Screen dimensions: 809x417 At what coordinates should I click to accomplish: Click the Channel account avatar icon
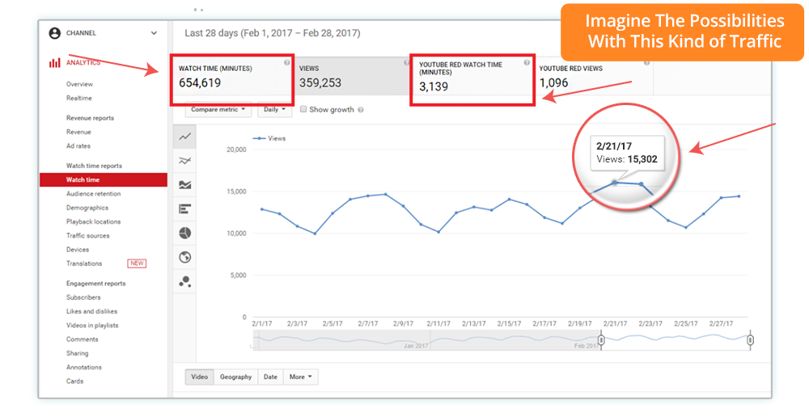(54, 33)
